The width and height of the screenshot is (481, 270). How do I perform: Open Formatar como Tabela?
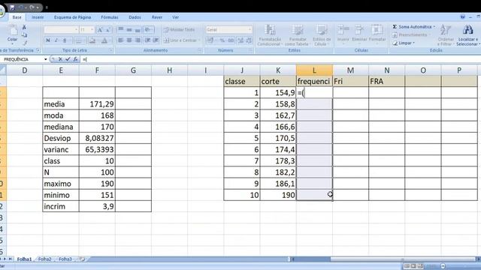pyautogui.click(x=297, y=35)
